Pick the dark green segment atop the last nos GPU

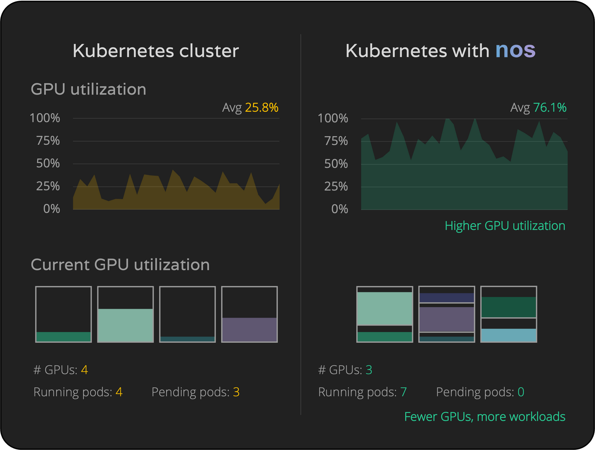[508, 307]
